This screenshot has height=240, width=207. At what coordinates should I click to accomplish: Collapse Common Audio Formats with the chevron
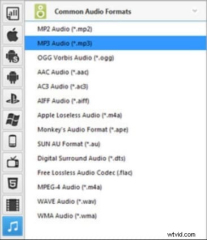[x=195, y=11]
